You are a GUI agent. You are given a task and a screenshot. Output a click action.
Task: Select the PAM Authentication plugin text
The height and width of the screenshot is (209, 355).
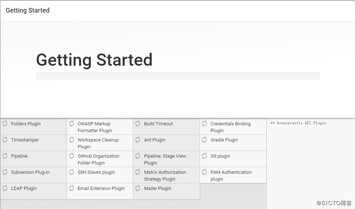(x=231, y=175)
